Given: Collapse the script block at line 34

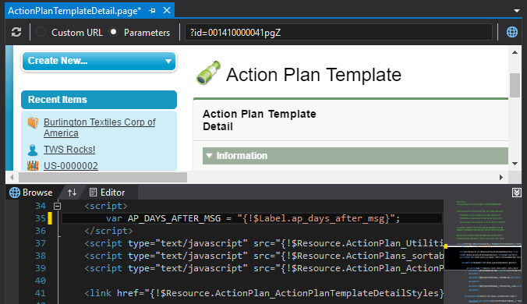Looking at the screenshot, I should [x=58, y=206].
